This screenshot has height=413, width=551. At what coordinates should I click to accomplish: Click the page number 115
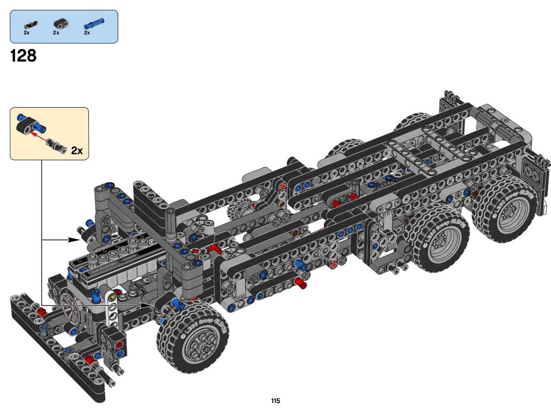[x=275, y=401]
